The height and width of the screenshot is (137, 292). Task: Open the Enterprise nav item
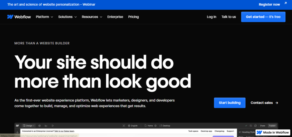coord(115,17)
